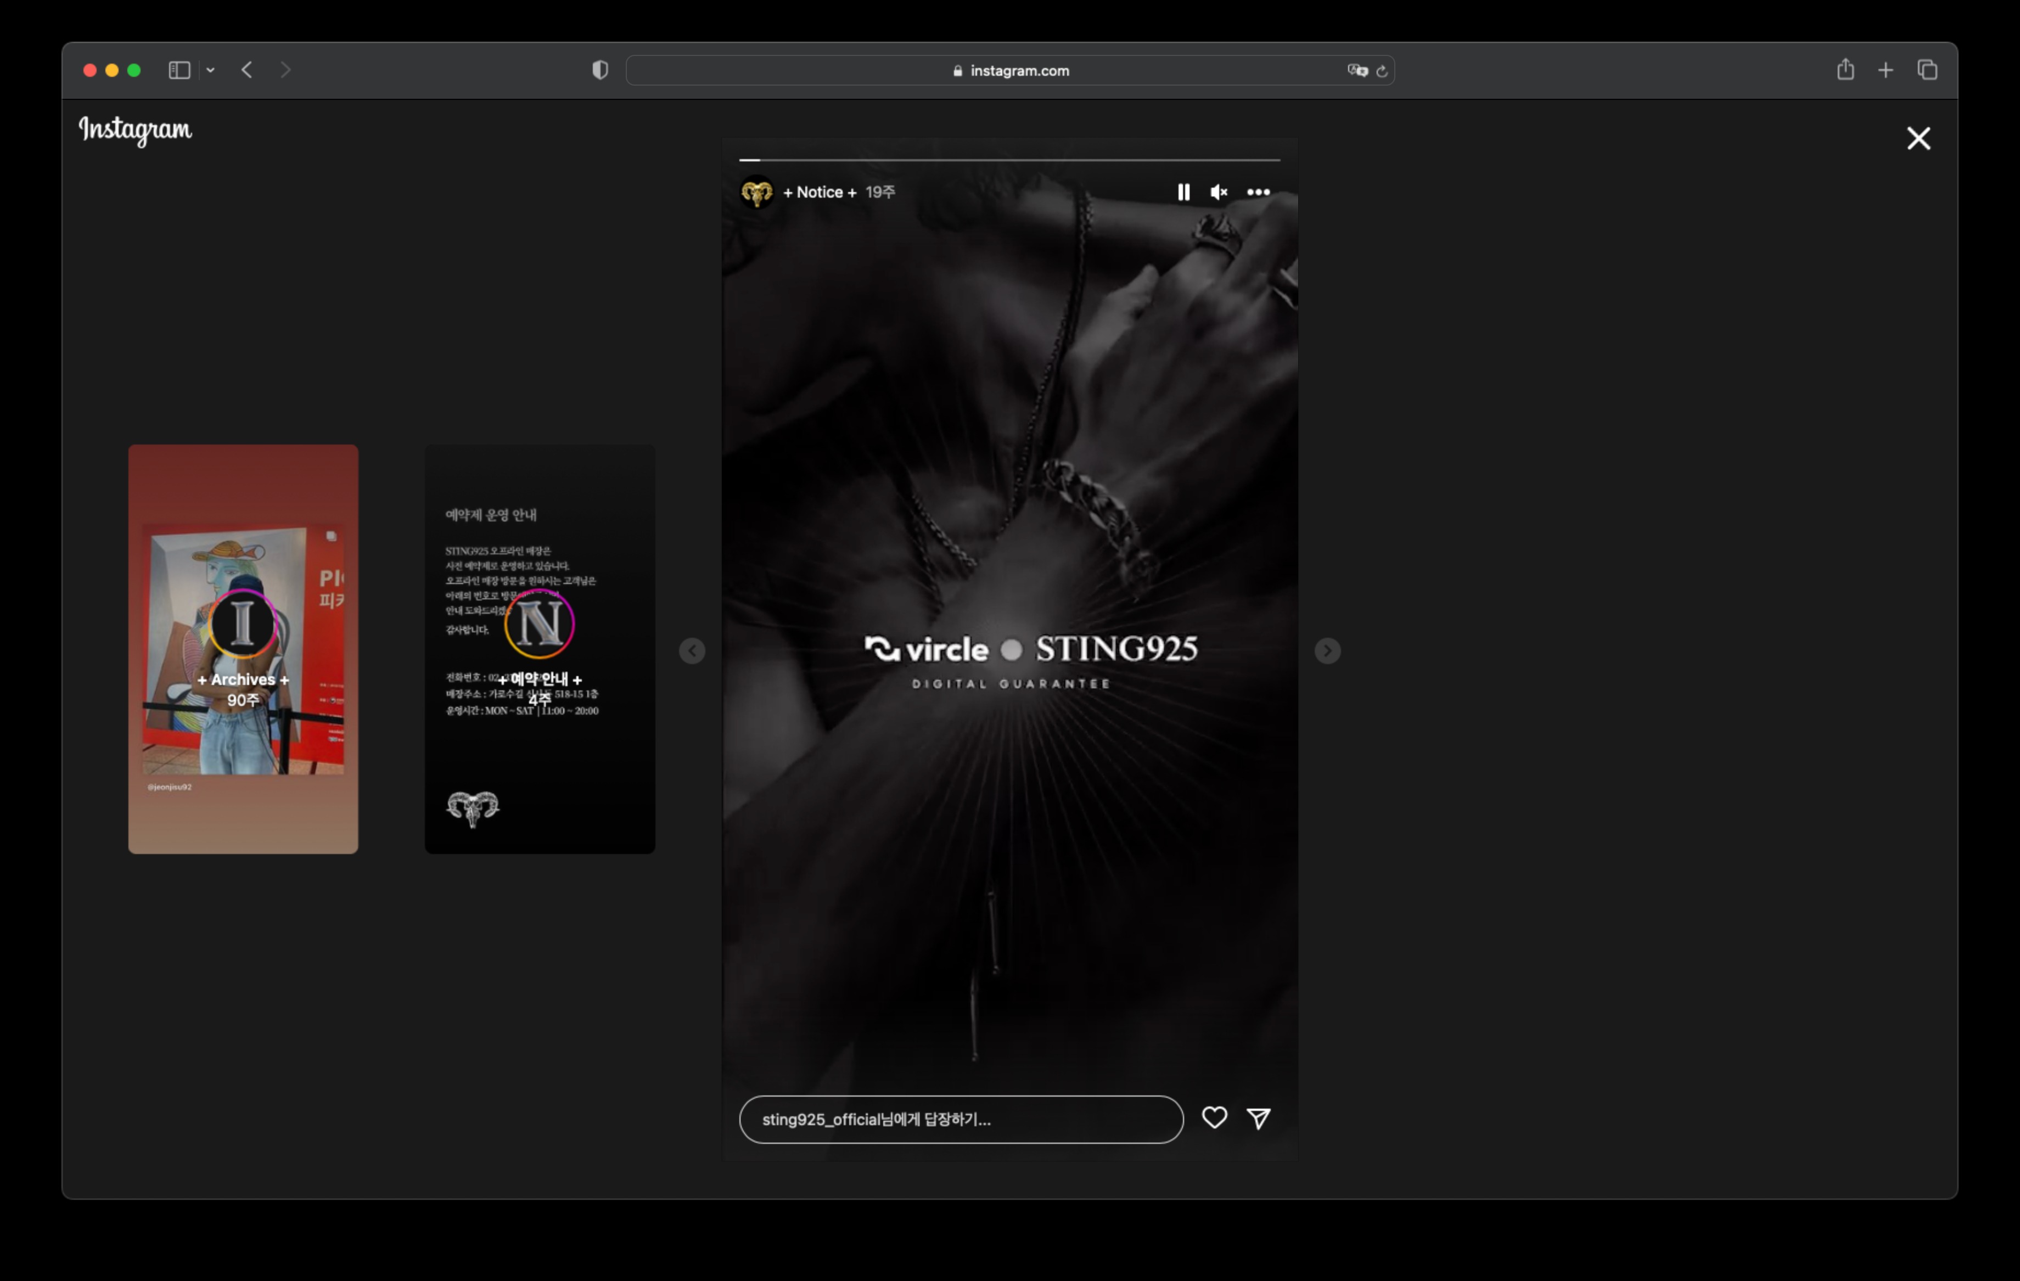Viewport: 2020px width, 1281px height.
Task: Open the 예약 안내 highlight thumbnail
Action: [540, 649]
